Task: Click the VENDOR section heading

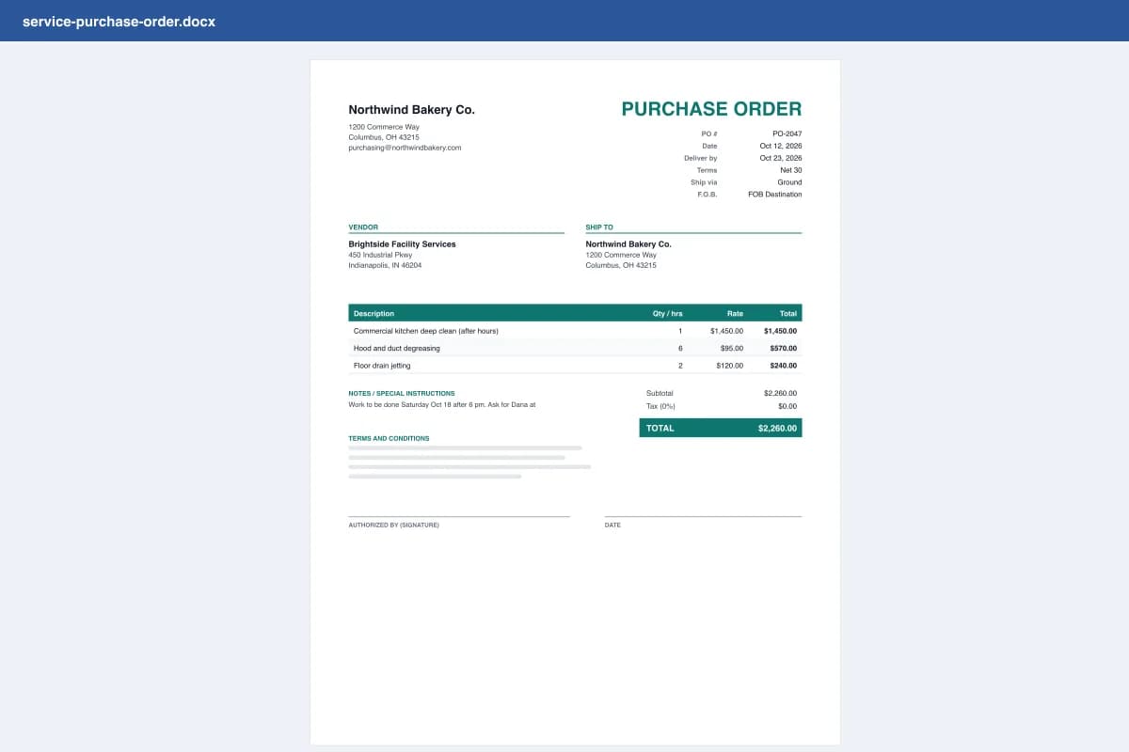Action: point(363,227)
